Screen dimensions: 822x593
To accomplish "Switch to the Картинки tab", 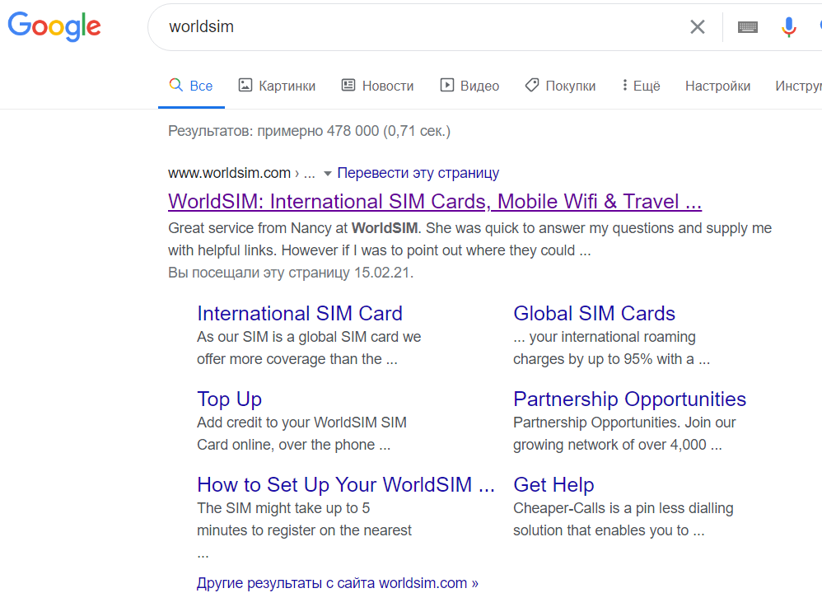I will click(277, 86).
